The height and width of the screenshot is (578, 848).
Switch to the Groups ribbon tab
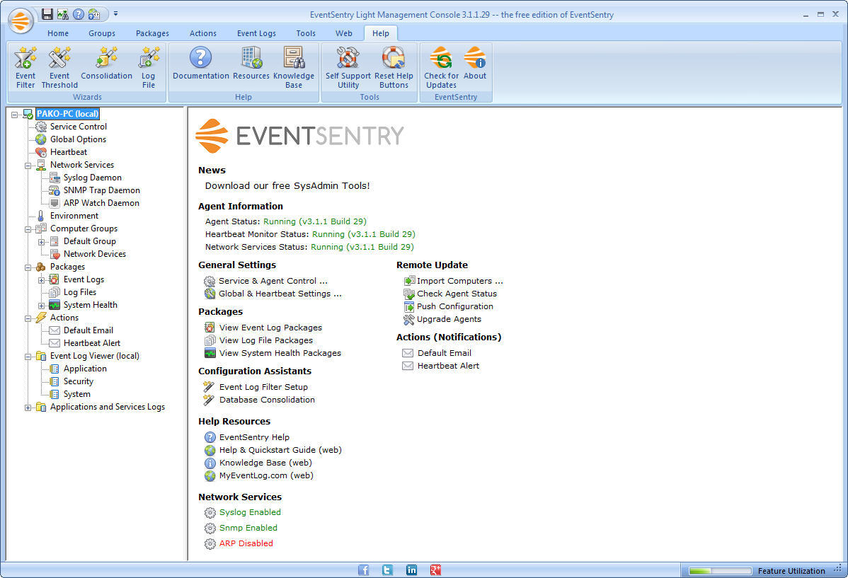tap(102, 33)
